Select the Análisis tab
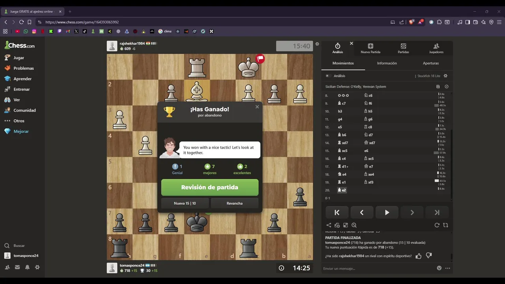This screenshot has height=284, width=505. point(338,49)
